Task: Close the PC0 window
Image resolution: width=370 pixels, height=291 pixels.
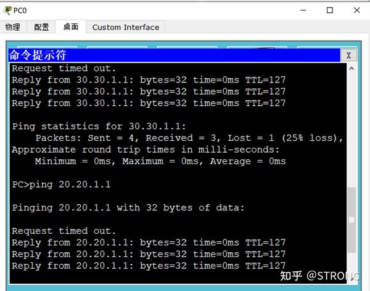Action: click(357, 10)
